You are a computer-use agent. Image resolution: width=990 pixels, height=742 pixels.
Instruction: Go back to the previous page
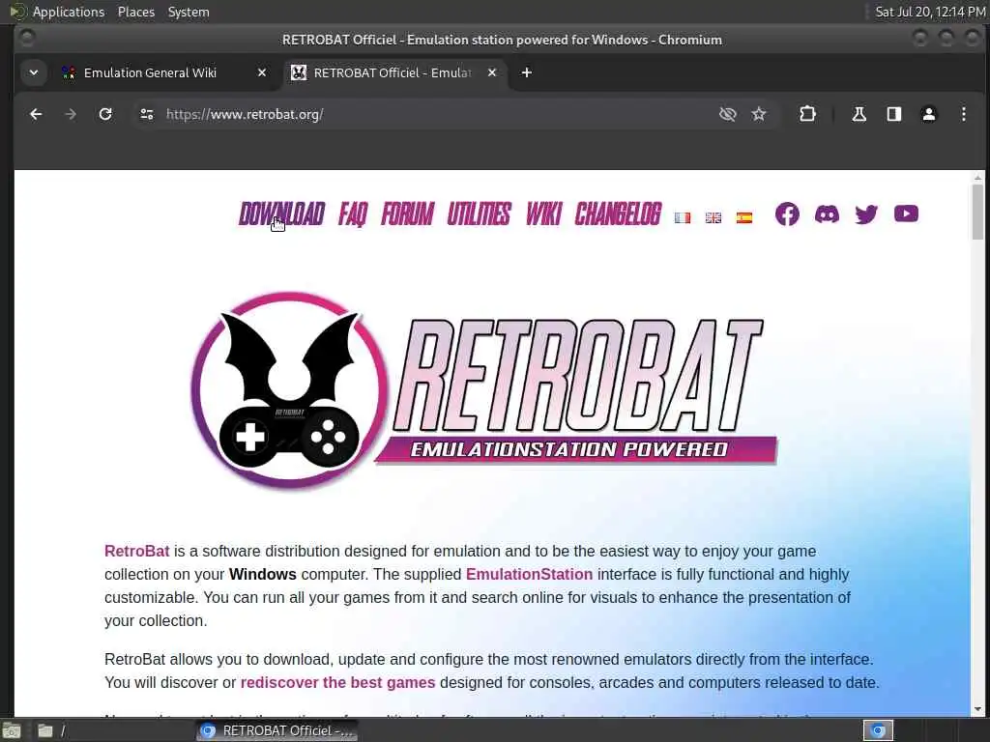pyautogui.click(x=36, y=114)
